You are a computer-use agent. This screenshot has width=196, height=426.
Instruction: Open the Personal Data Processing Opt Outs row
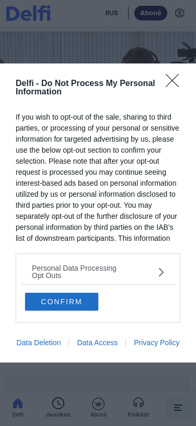(98, 272)
